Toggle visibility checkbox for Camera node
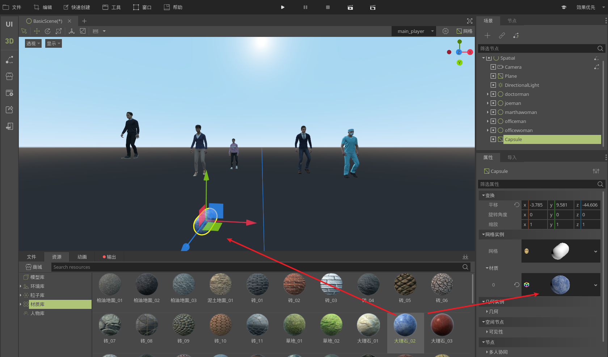608x357 pixels. pyautogui.click(x=493, y=67)
